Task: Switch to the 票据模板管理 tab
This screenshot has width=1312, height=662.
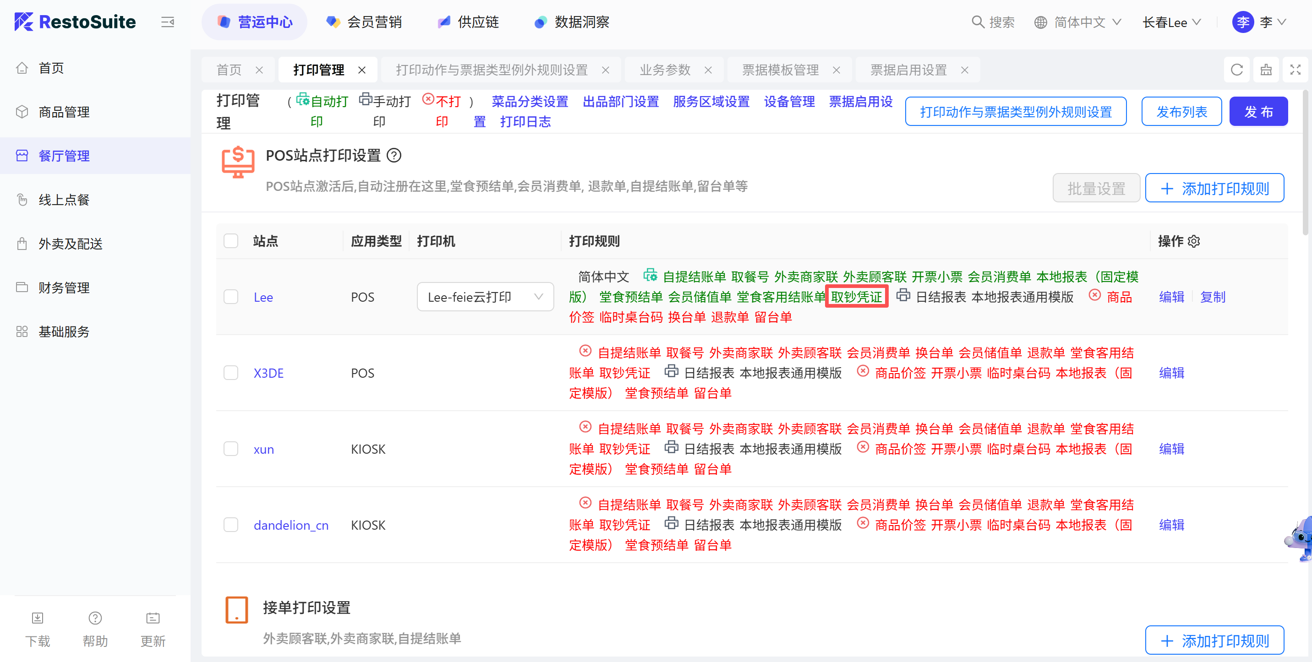Action: [780, 70]
